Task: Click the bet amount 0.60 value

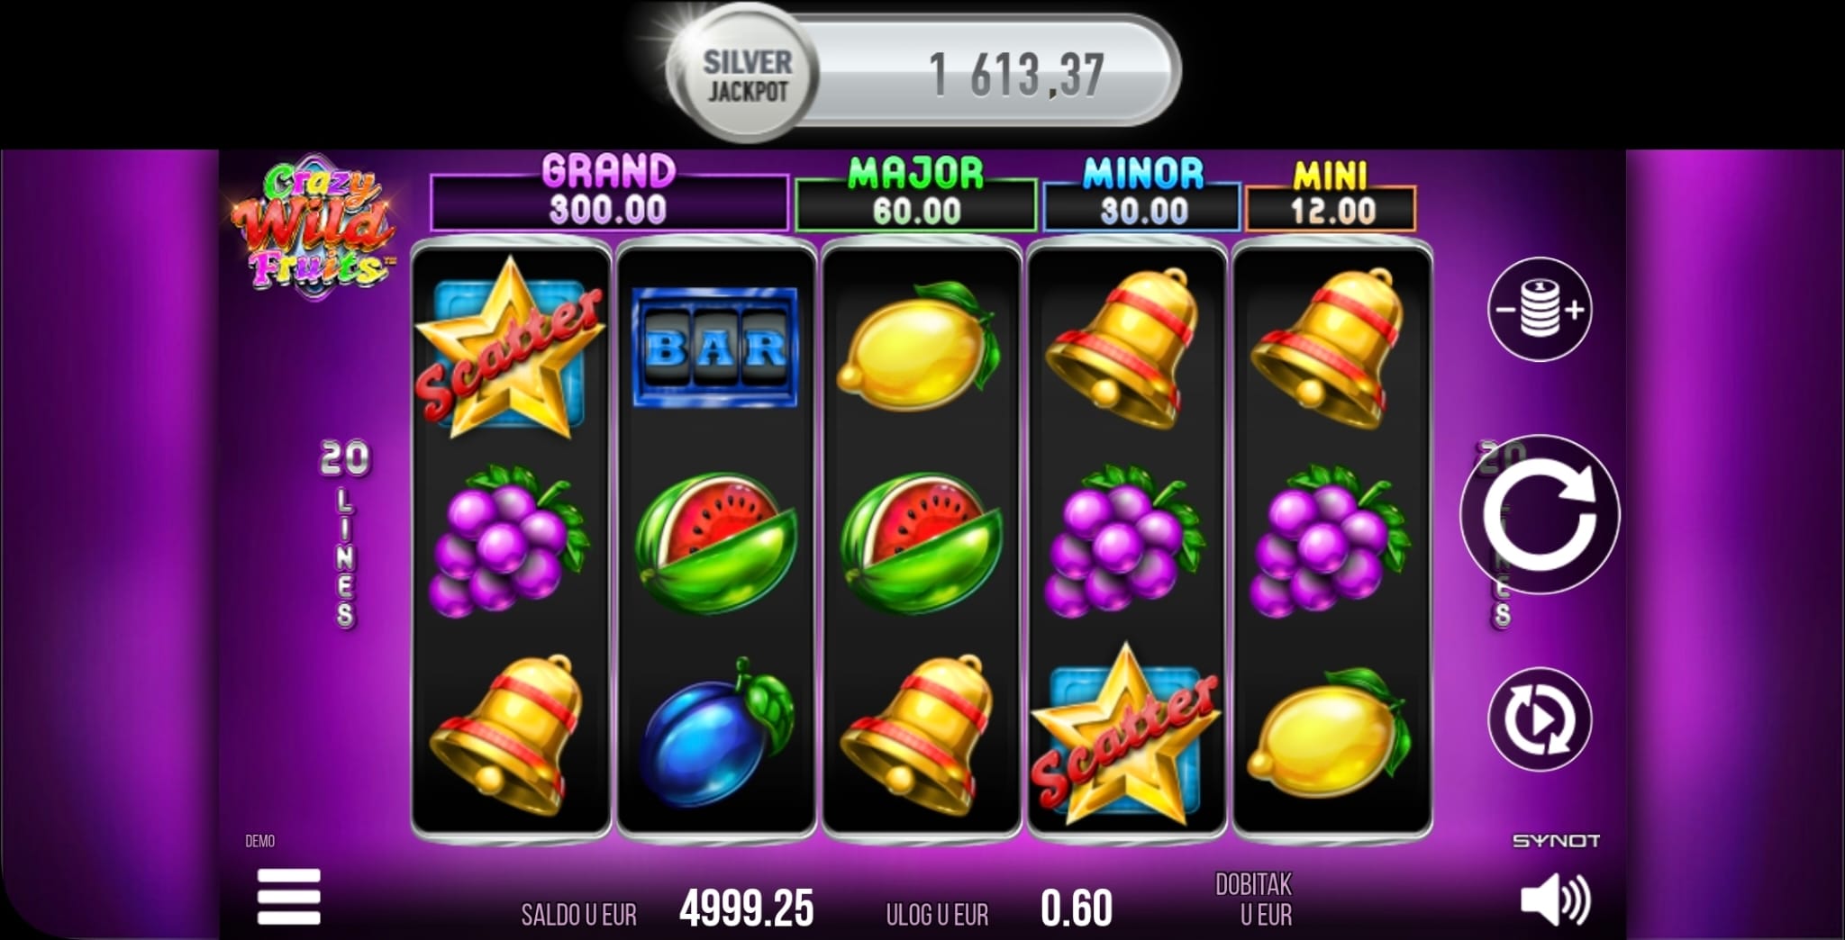Action: pos(1077,908)
